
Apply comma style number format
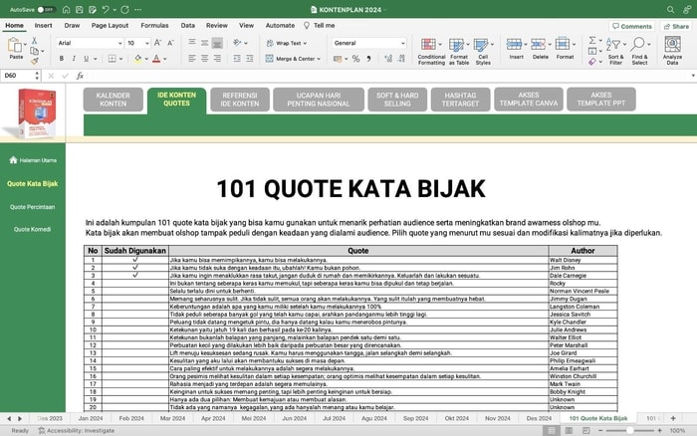[x=368, y=59]
